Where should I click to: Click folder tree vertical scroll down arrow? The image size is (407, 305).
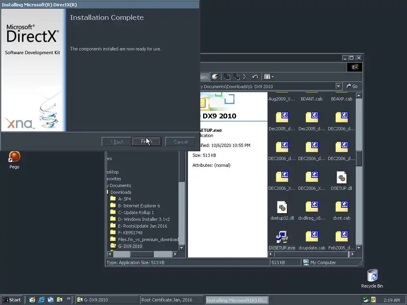click(x=181, y=248)
